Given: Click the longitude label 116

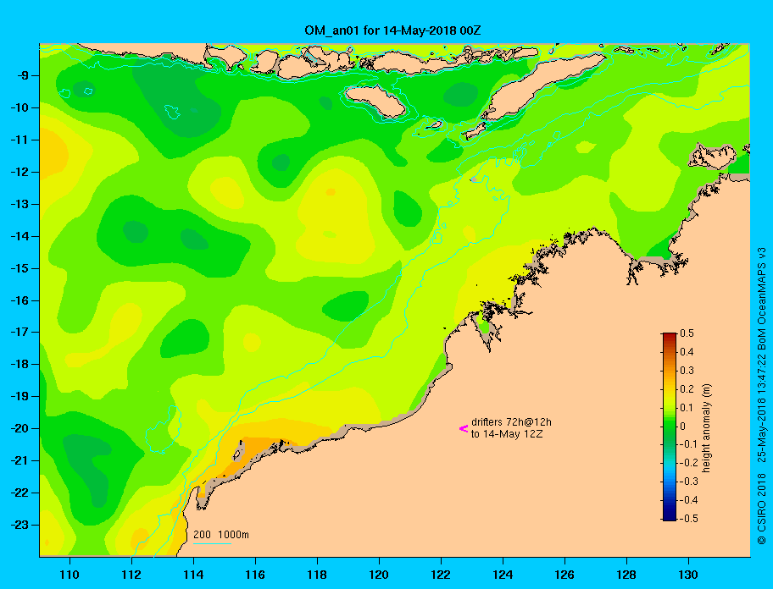Looking at the screenshot, I should pos(255,575).
